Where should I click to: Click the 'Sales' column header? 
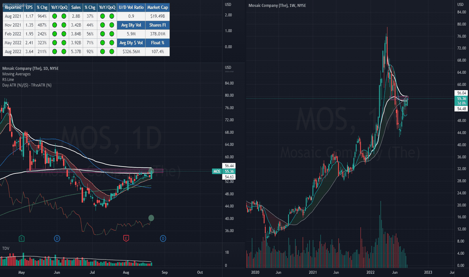point(75,8)
